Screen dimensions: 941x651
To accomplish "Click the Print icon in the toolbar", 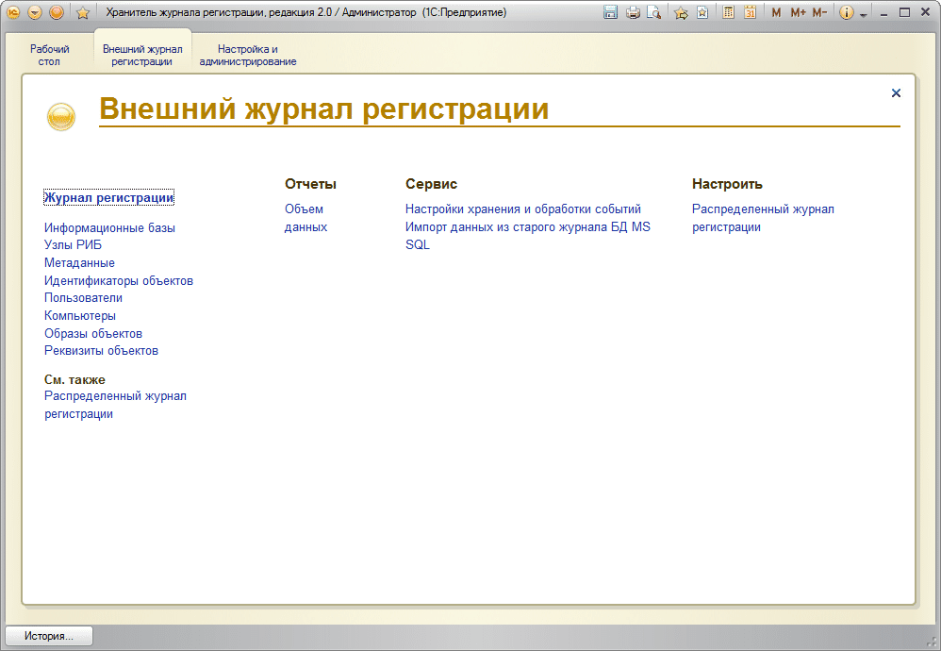I will (x=633, y=12).
